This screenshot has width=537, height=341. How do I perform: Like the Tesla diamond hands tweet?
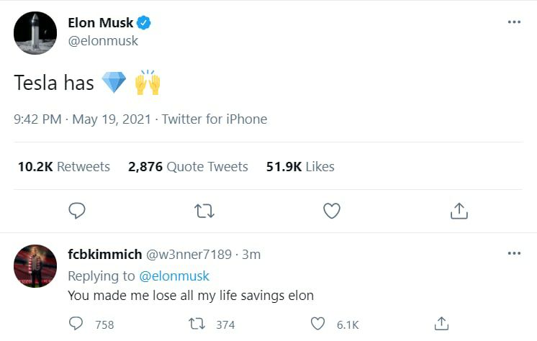[x=331, y=211]
